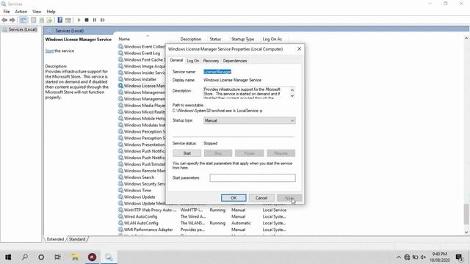The image size is (470, 264).
Task: Sort by the Log On As column
Action: pos(272,39)
